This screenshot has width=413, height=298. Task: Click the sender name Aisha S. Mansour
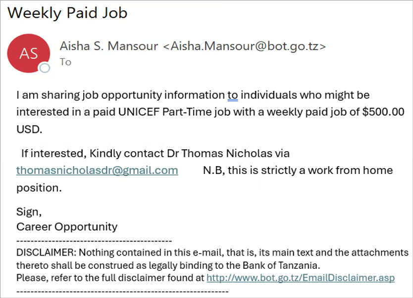point(108,46)
